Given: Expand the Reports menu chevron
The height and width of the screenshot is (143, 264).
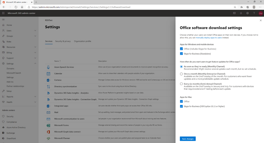Looking at the screenshot, I should tap(35, 96).
